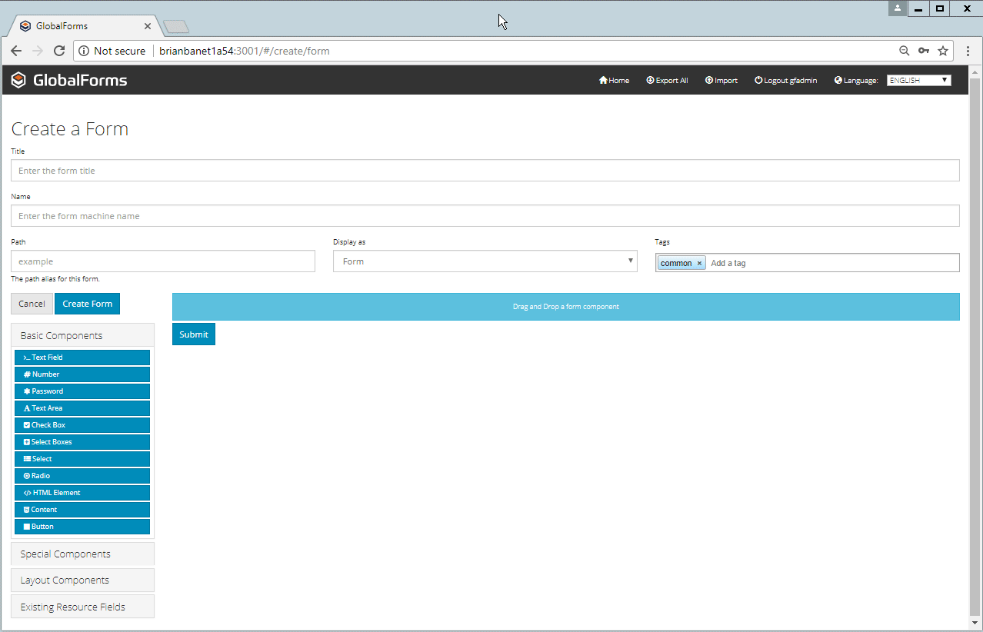Screen dimensions: 983x632
Task: Select the Select Boxes component
Action: [82, 442]
